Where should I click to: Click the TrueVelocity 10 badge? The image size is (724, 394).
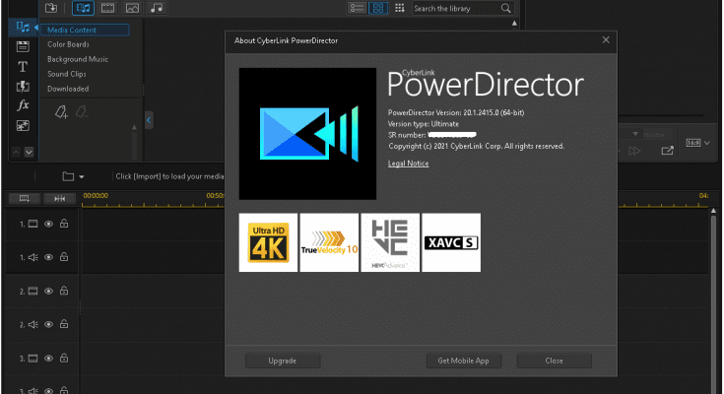click(329, 242)
